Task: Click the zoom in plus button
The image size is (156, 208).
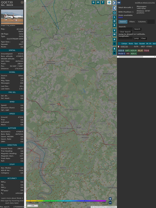Action: click(110, 199)
